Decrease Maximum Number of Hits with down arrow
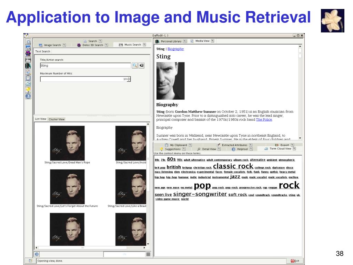Image resolution: width=353 pixels, height=265 pixels. 129,80
